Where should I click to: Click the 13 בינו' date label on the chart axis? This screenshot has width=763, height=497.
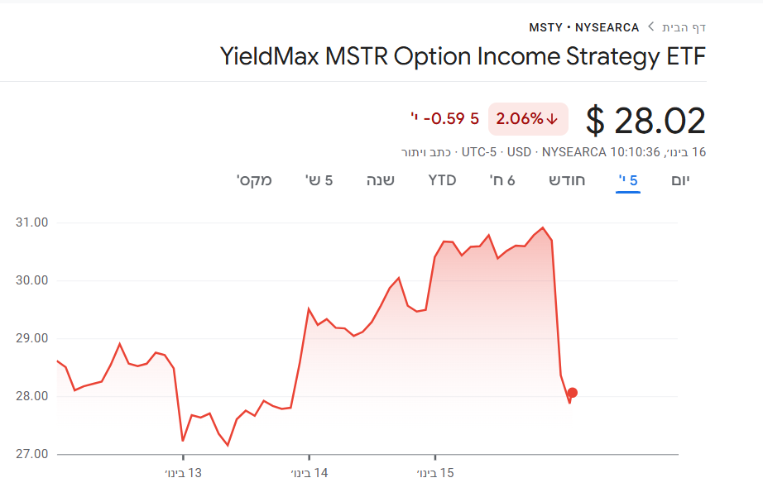click(x=184, y=474)
